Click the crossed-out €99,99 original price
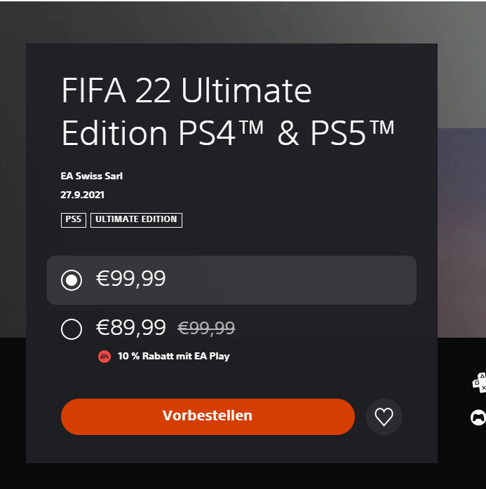 coord(206,329)
